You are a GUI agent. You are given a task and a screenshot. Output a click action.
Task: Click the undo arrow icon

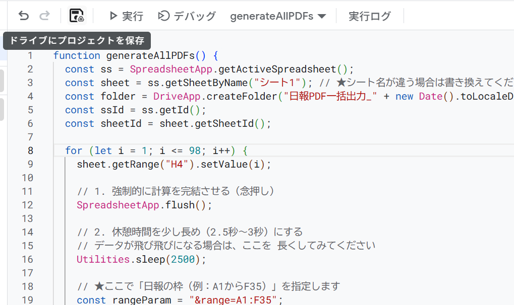tap(24, 16)
